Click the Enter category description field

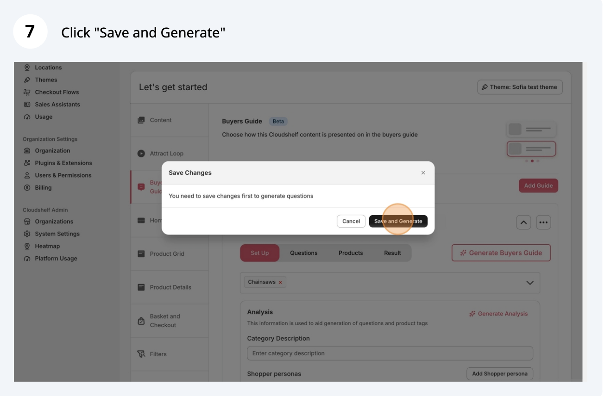(390, 353)
